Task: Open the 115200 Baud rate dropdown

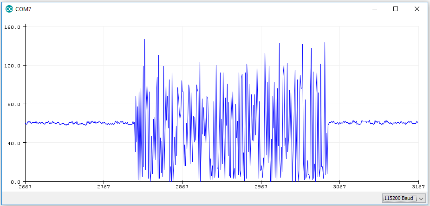Action: (x=404, y=198)
